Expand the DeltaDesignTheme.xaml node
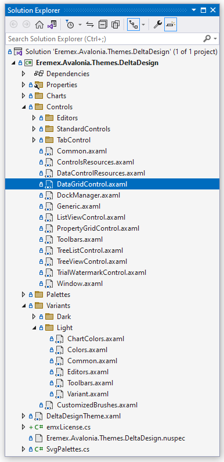224x462 pixels. click(x=24, y=416)
